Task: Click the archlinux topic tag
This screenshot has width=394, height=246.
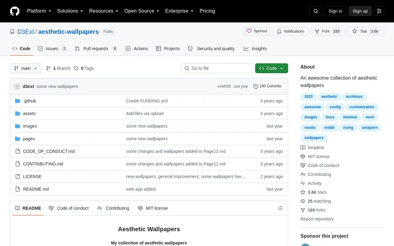Action: tap(354, 97)
